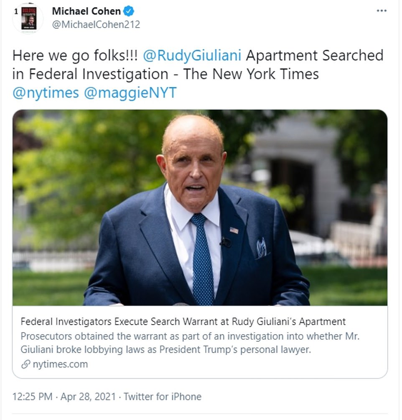Image resolution: width=402 pixels, height=420 pixels.
Task: Open the profile avatar picture
Action: coord(29,18)
